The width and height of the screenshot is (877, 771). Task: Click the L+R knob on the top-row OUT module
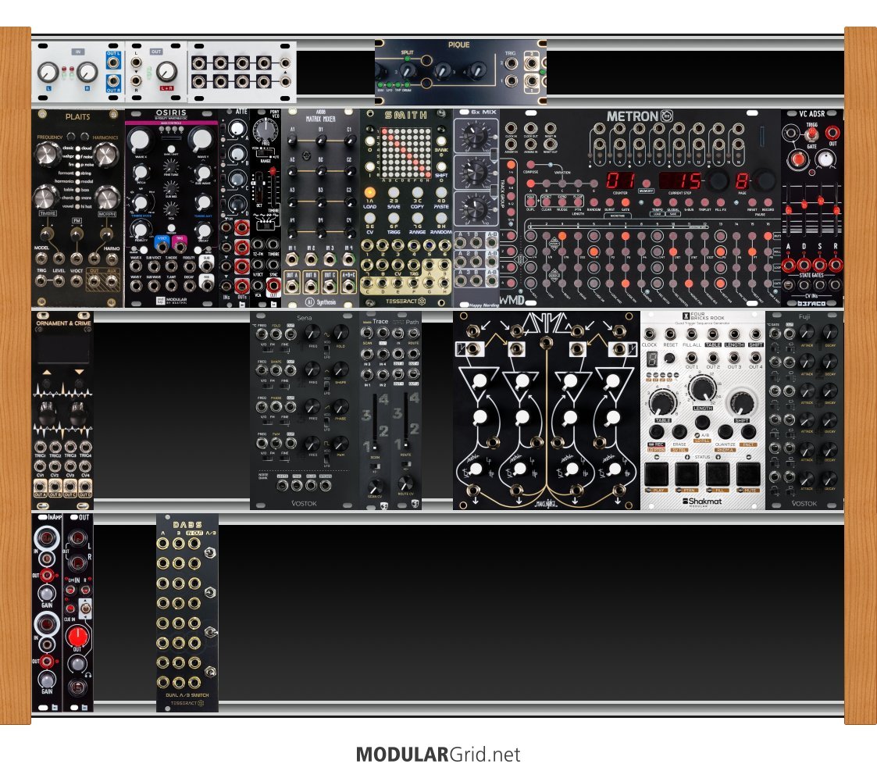click(x=166, y=72)
